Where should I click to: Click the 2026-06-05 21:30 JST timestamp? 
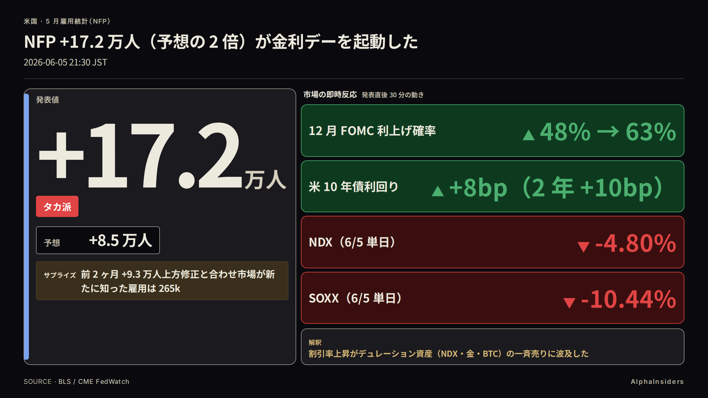pyautogui.click(x=65, y=62)
